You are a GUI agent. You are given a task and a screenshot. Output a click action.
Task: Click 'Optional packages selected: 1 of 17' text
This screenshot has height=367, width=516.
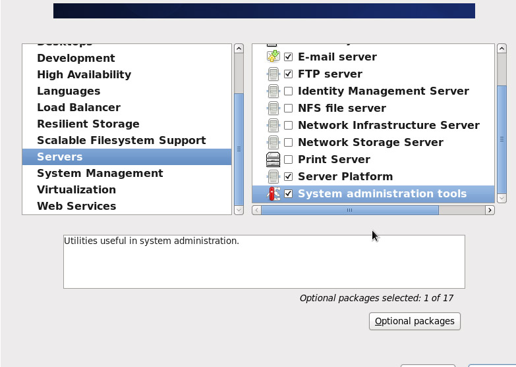tap(376, 298)
